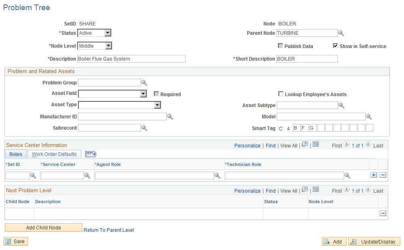Click the Service Center input field

coord(62,176)
